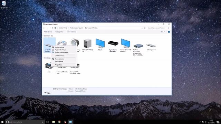Click Add a device toolbar button
The width and height of the screenshot is (221, 124).
(x=48, y=32)
